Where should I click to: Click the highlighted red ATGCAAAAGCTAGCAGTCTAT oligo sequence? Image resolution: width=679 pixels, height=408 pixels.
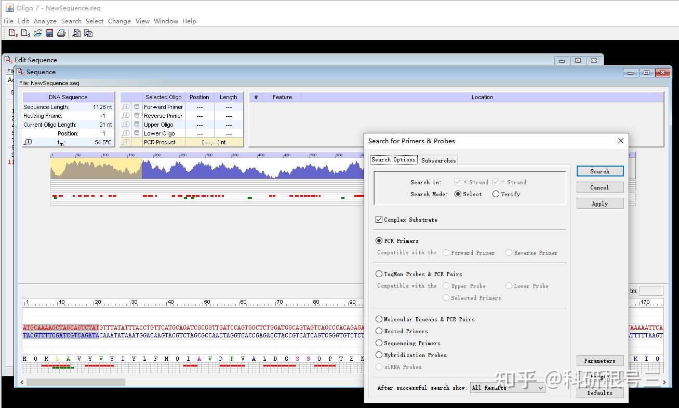tap(61, 328)
